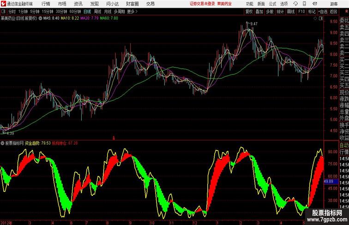Select the 周线 weekly chart tab
This screenshot has height=225, width=349.
coord(97,12)
